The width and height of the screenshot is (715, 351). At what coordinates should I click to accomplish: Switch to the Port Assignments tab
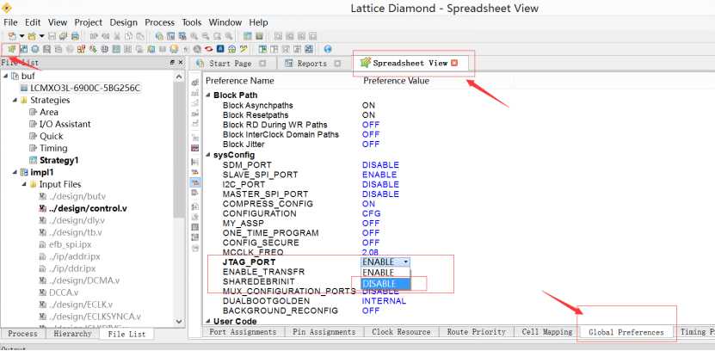[243, 332]
